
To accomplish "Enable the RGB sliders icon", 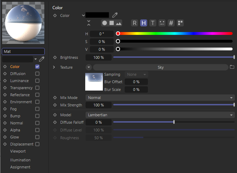I will tap(135, 23).
